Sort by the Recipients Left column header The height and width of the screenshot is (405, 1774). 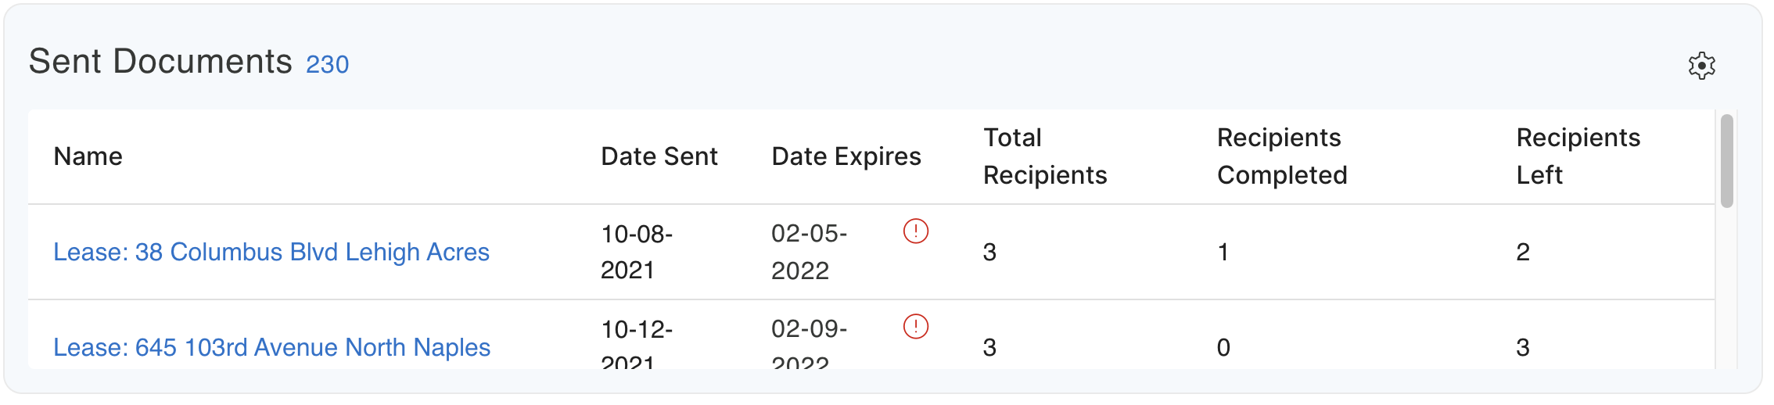pos(1578,156)
